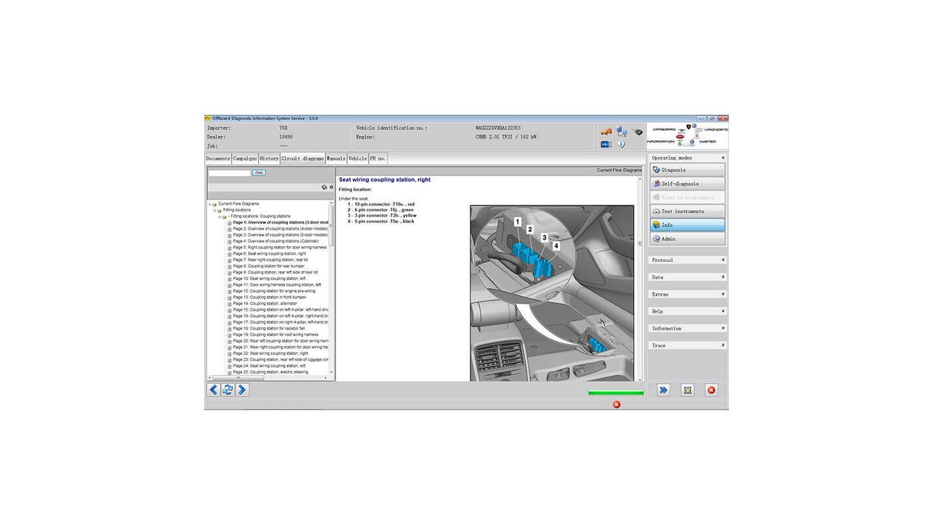The width and height of the screenshot is (933, 525).
Task: Click the refresh icon in bottom toolbar
Action: 228,390
